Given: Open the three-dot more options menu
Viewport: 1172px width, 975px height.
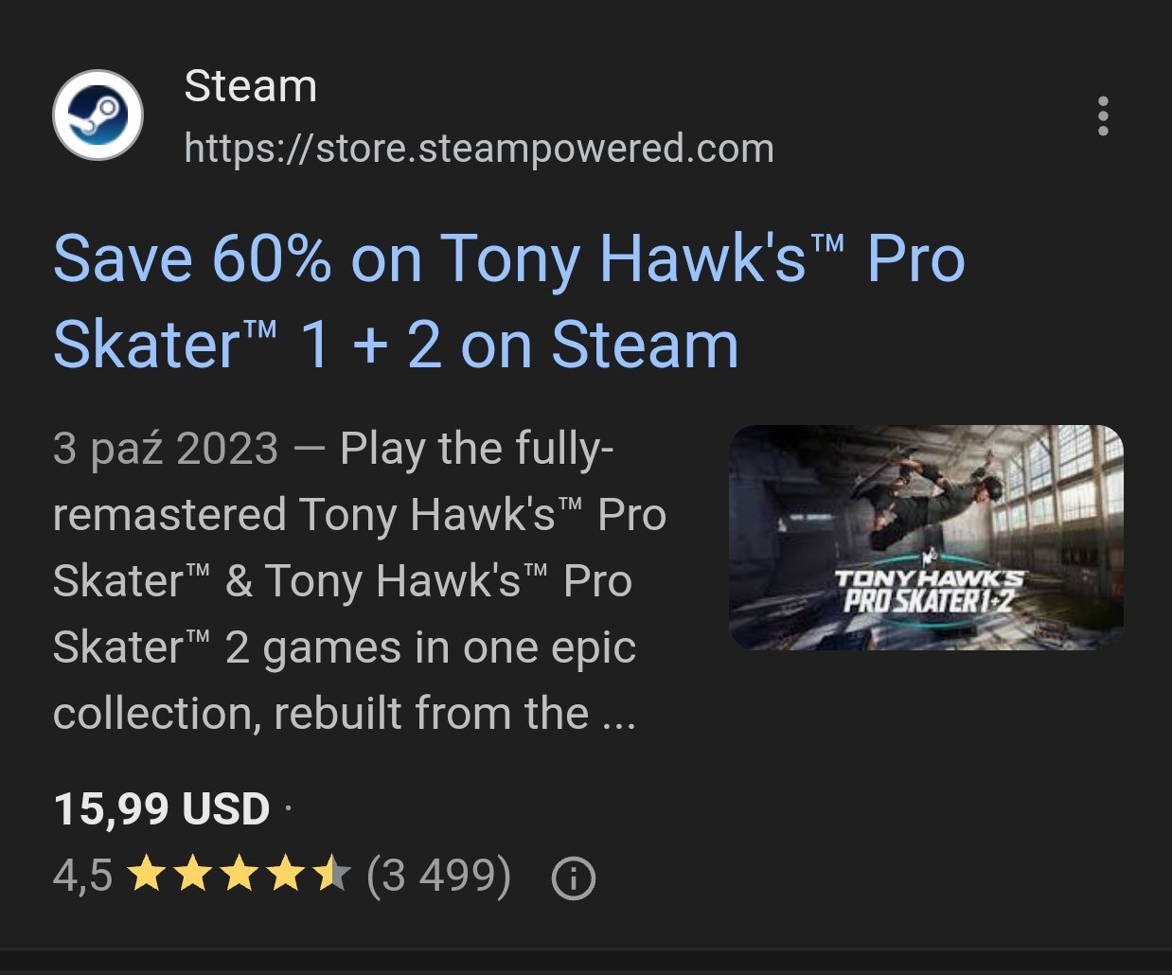Looking at the screenshot, I should 1103,116.
